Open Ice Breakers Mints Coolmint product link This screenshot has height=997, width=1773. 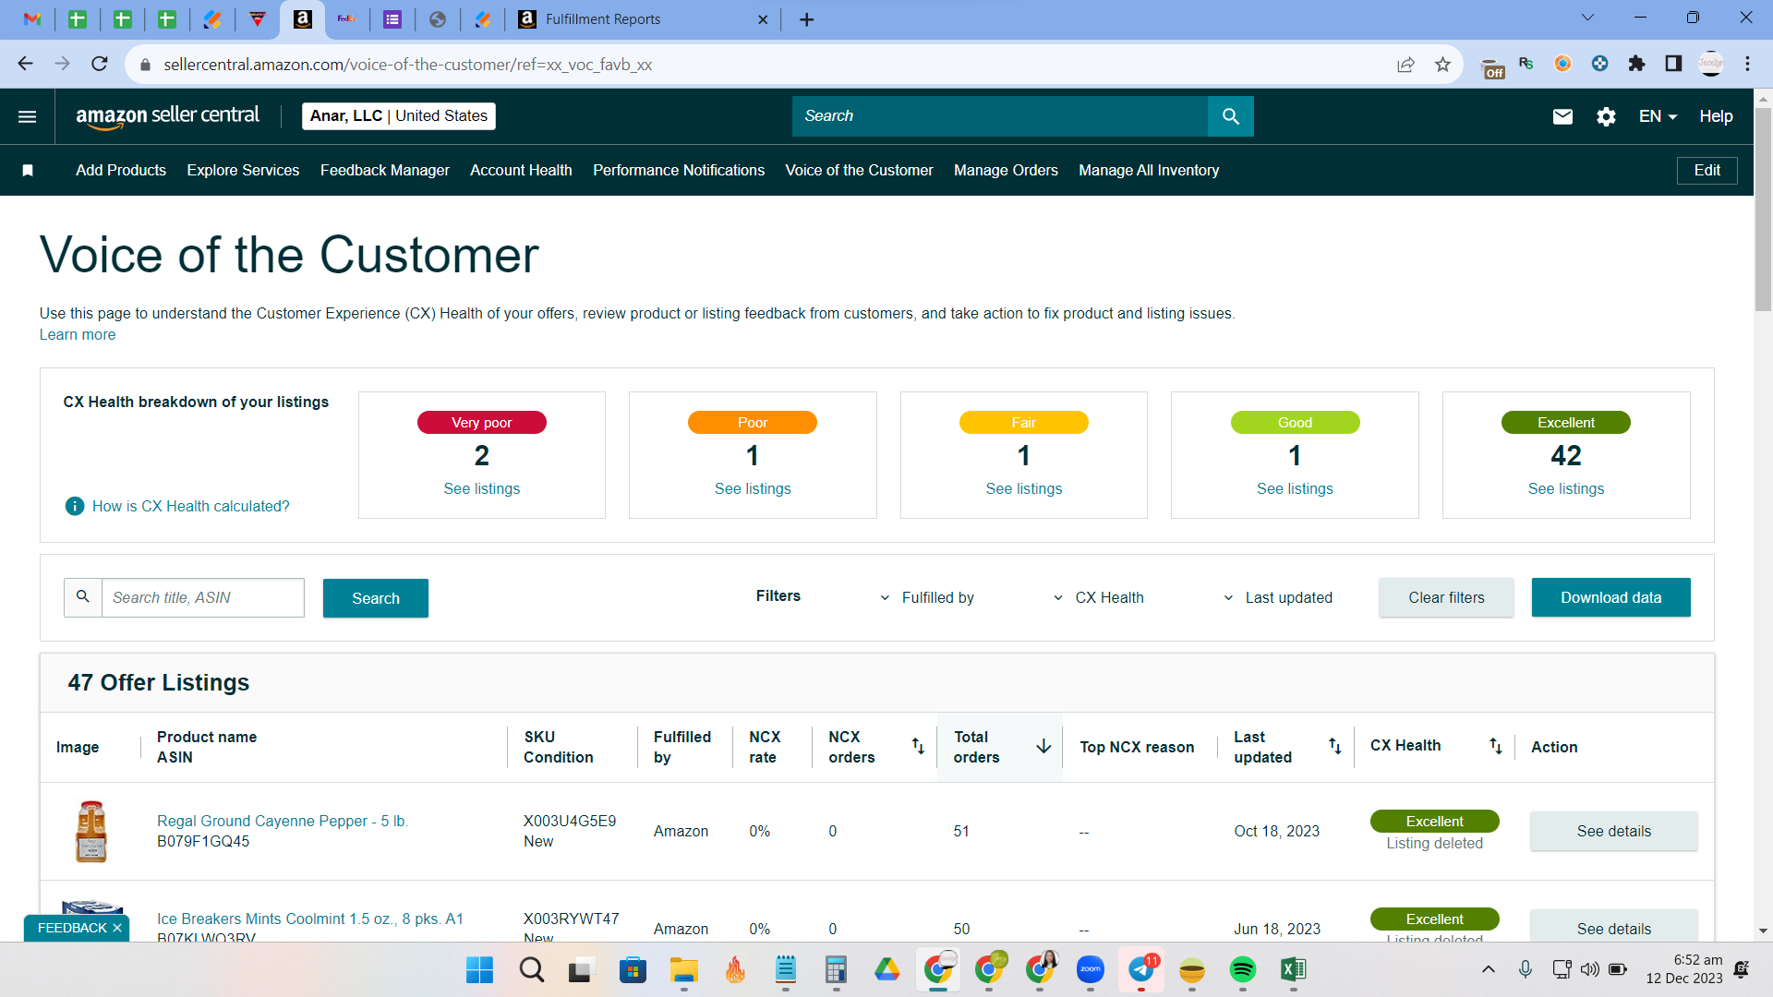[x=310, y=919]
